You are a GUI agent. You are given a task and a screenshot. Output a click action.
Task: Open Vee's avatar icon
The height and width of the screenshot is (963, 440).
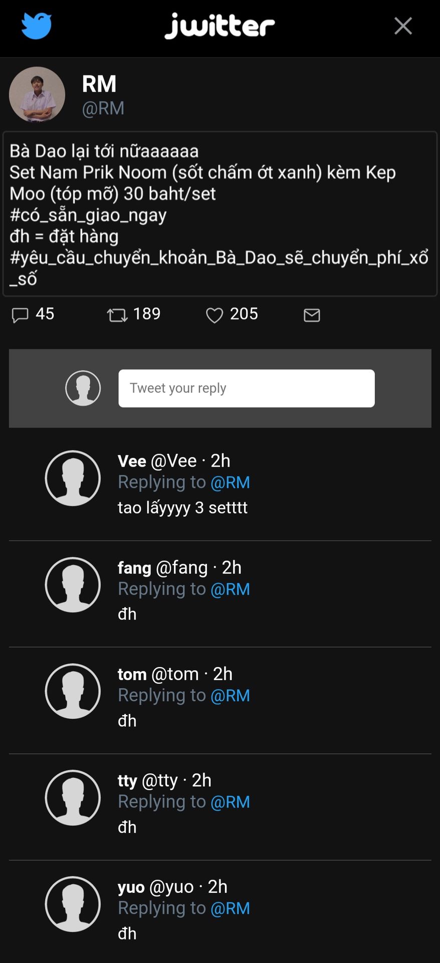point(73,478)
